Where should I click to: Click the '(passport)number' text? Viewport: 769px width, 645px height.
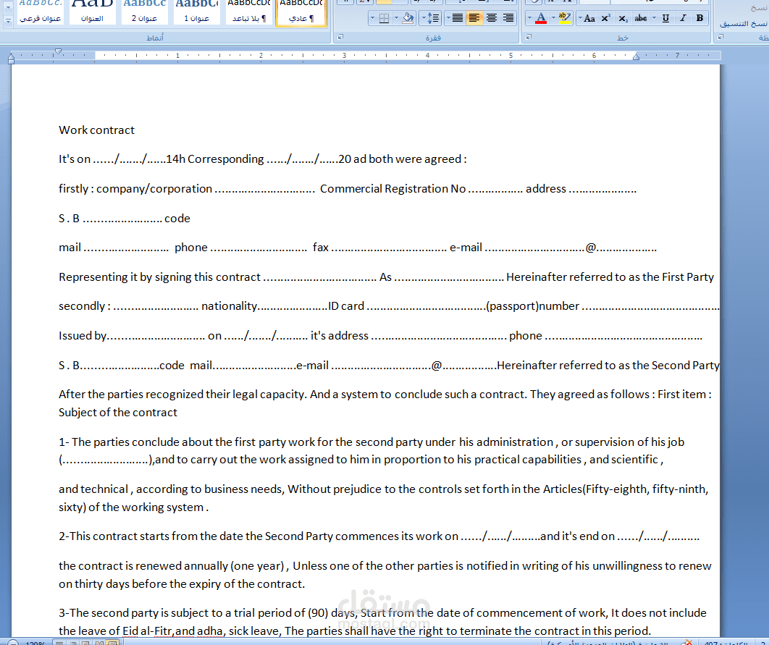[x=533, y=306]
